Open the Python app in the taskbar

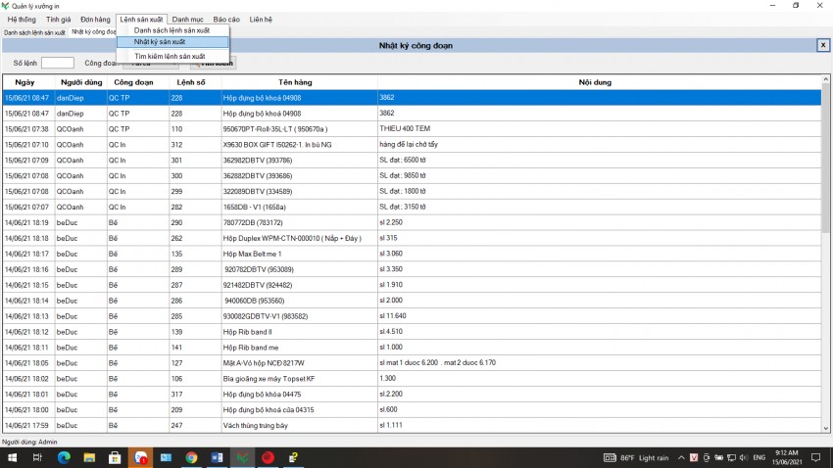pyautogui.click(x=293, y=457)
